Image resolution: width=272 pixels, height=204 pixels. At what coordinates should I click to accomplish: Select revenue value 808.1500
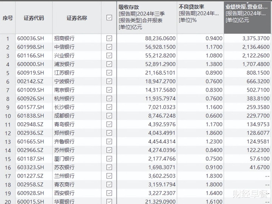point(258,73)
